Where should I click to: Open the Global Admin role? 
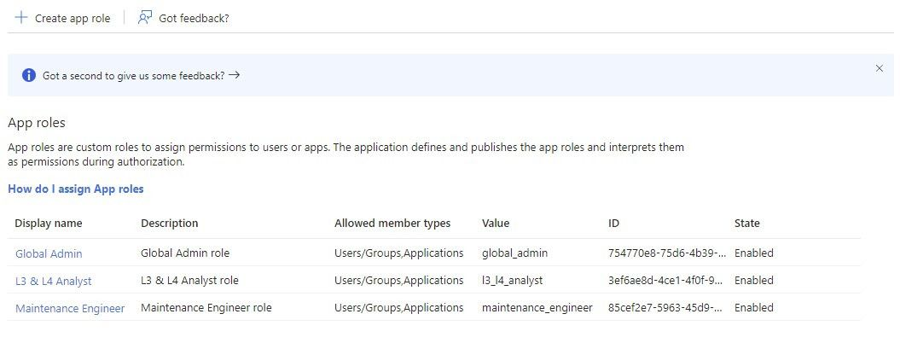click(x=49, y=253)
